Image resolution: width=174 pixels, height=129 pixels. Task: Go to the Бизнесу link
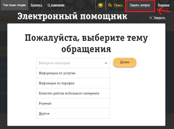(36, 5)
